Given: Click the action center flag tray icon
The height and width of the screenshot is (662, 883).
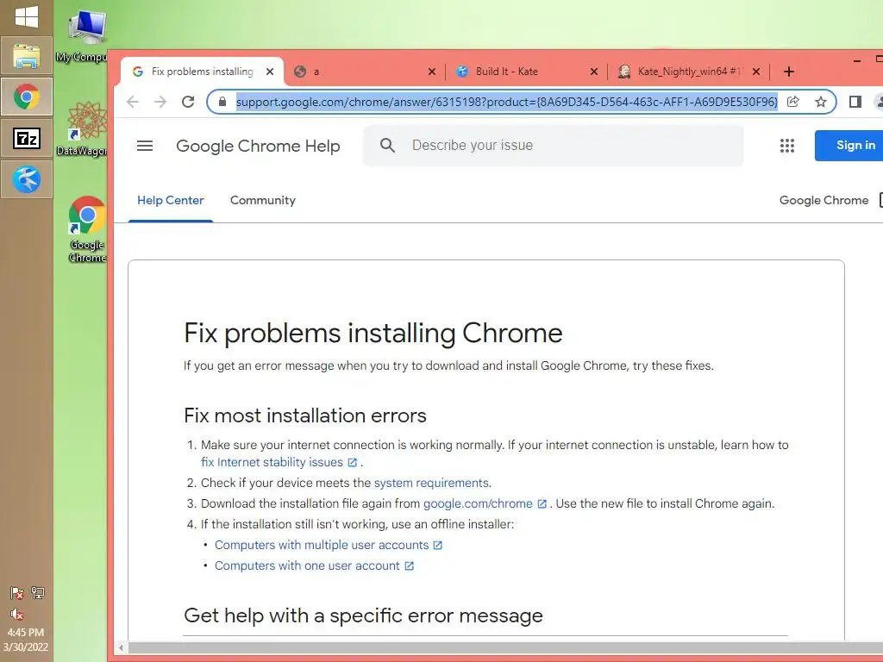Looking at the screenshot, I should point(17,593).
